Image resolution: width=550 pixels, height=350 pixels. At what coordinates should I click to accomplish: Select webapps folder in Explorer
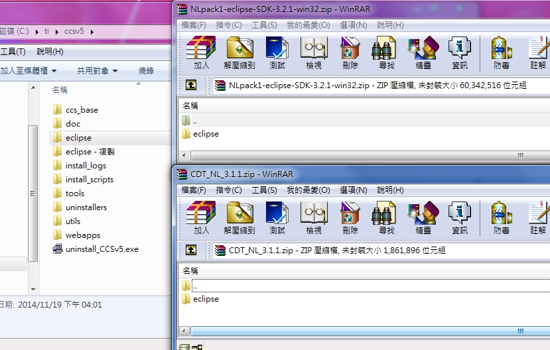(83, 235)
